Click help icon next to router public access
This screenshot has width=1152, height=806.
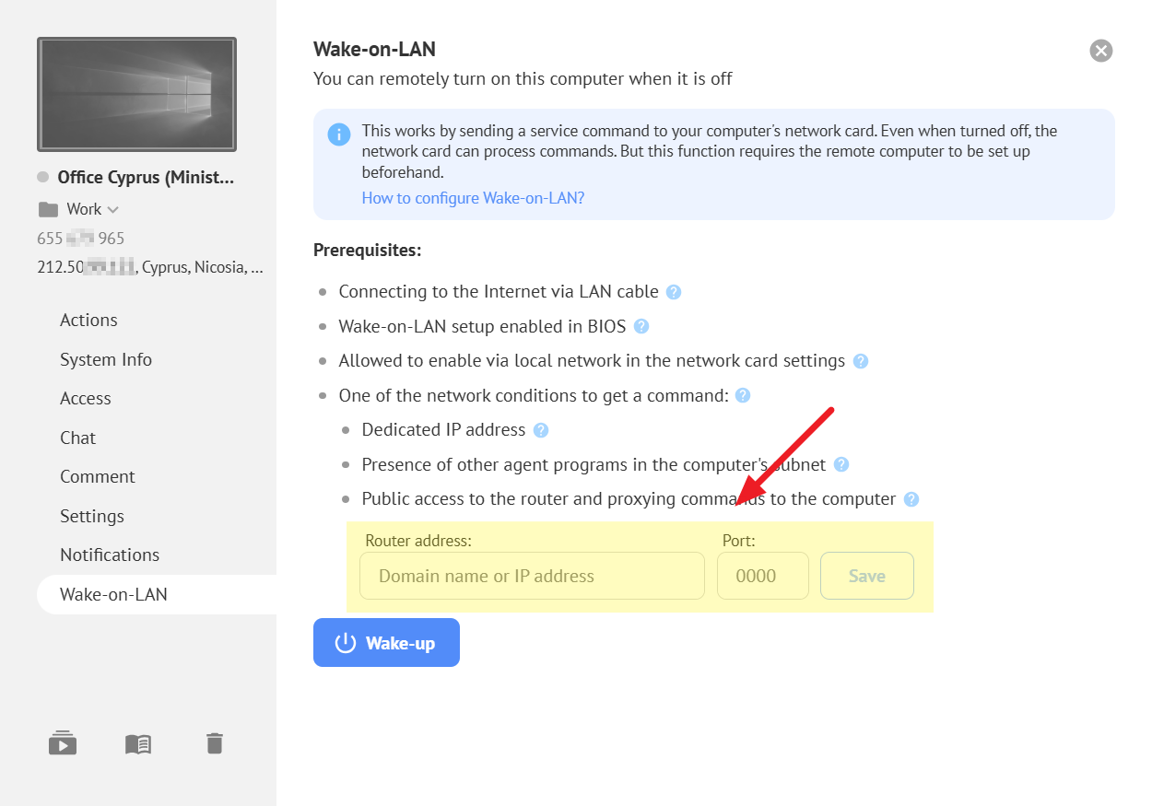tap(911, 499)
